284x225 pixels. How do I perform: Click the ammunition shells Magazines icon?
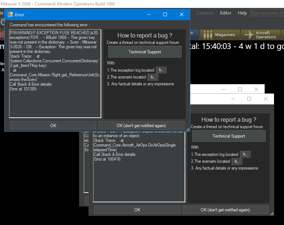tap(208, 35)
